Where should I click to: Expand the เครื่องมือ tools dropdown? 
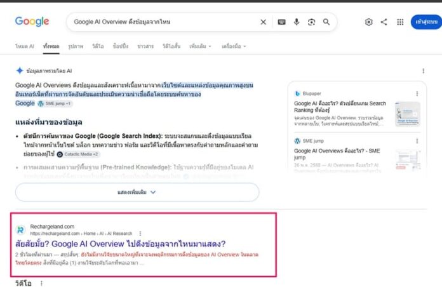point(234,46)
